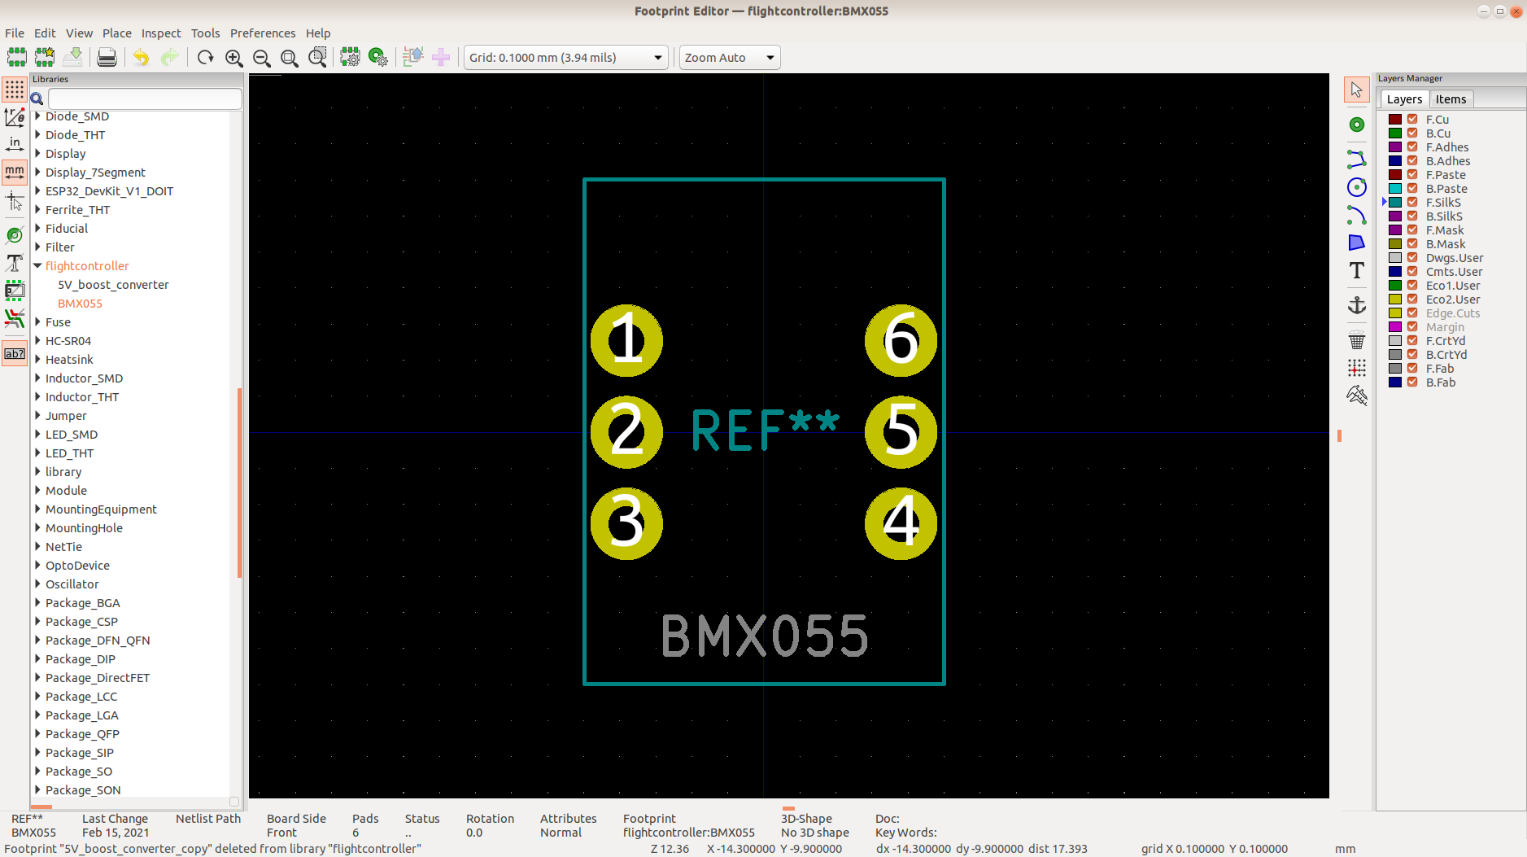Click Zoom to selection icon
Screen dimensions: 1527x857
(x=317, y=57)
